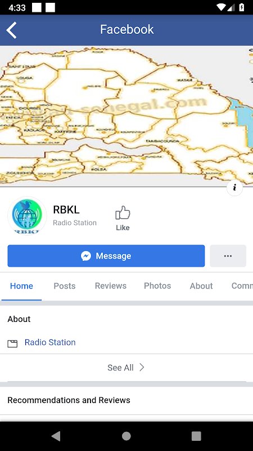Viewport: 253px width, 451px height.
Task: Tap Android back navigation triangle
Action: coord(56,436)
